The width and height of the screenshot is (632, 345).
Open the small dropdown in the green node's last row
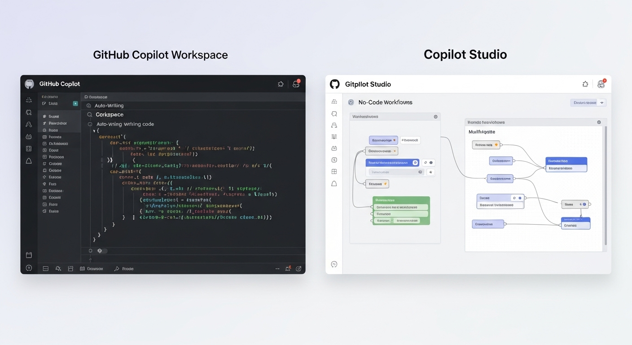pyautogui.click(x=392, y=221)
